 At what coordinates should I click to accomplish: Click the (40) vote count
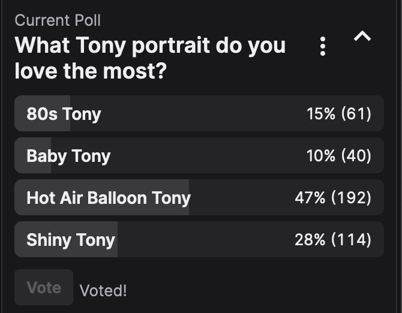356,156
